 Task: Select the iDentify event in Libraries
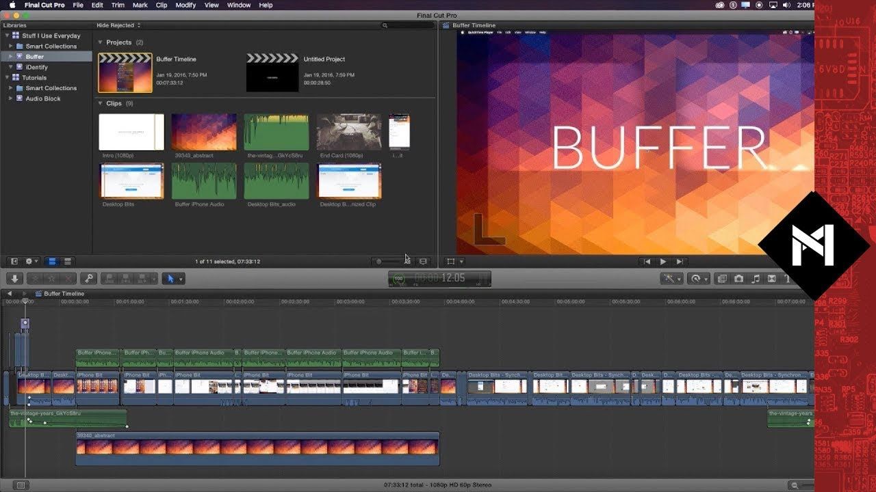36,67
